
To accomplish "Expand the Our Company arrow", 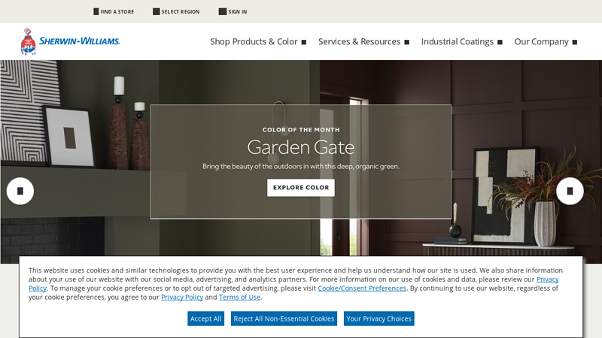I will 575,42.
